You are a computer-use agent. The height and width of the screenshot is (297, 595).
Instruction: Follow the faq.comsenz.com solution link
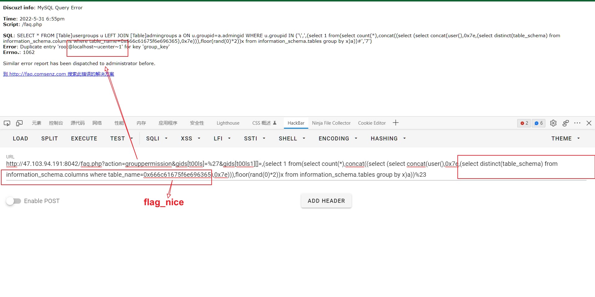point(59,74)
